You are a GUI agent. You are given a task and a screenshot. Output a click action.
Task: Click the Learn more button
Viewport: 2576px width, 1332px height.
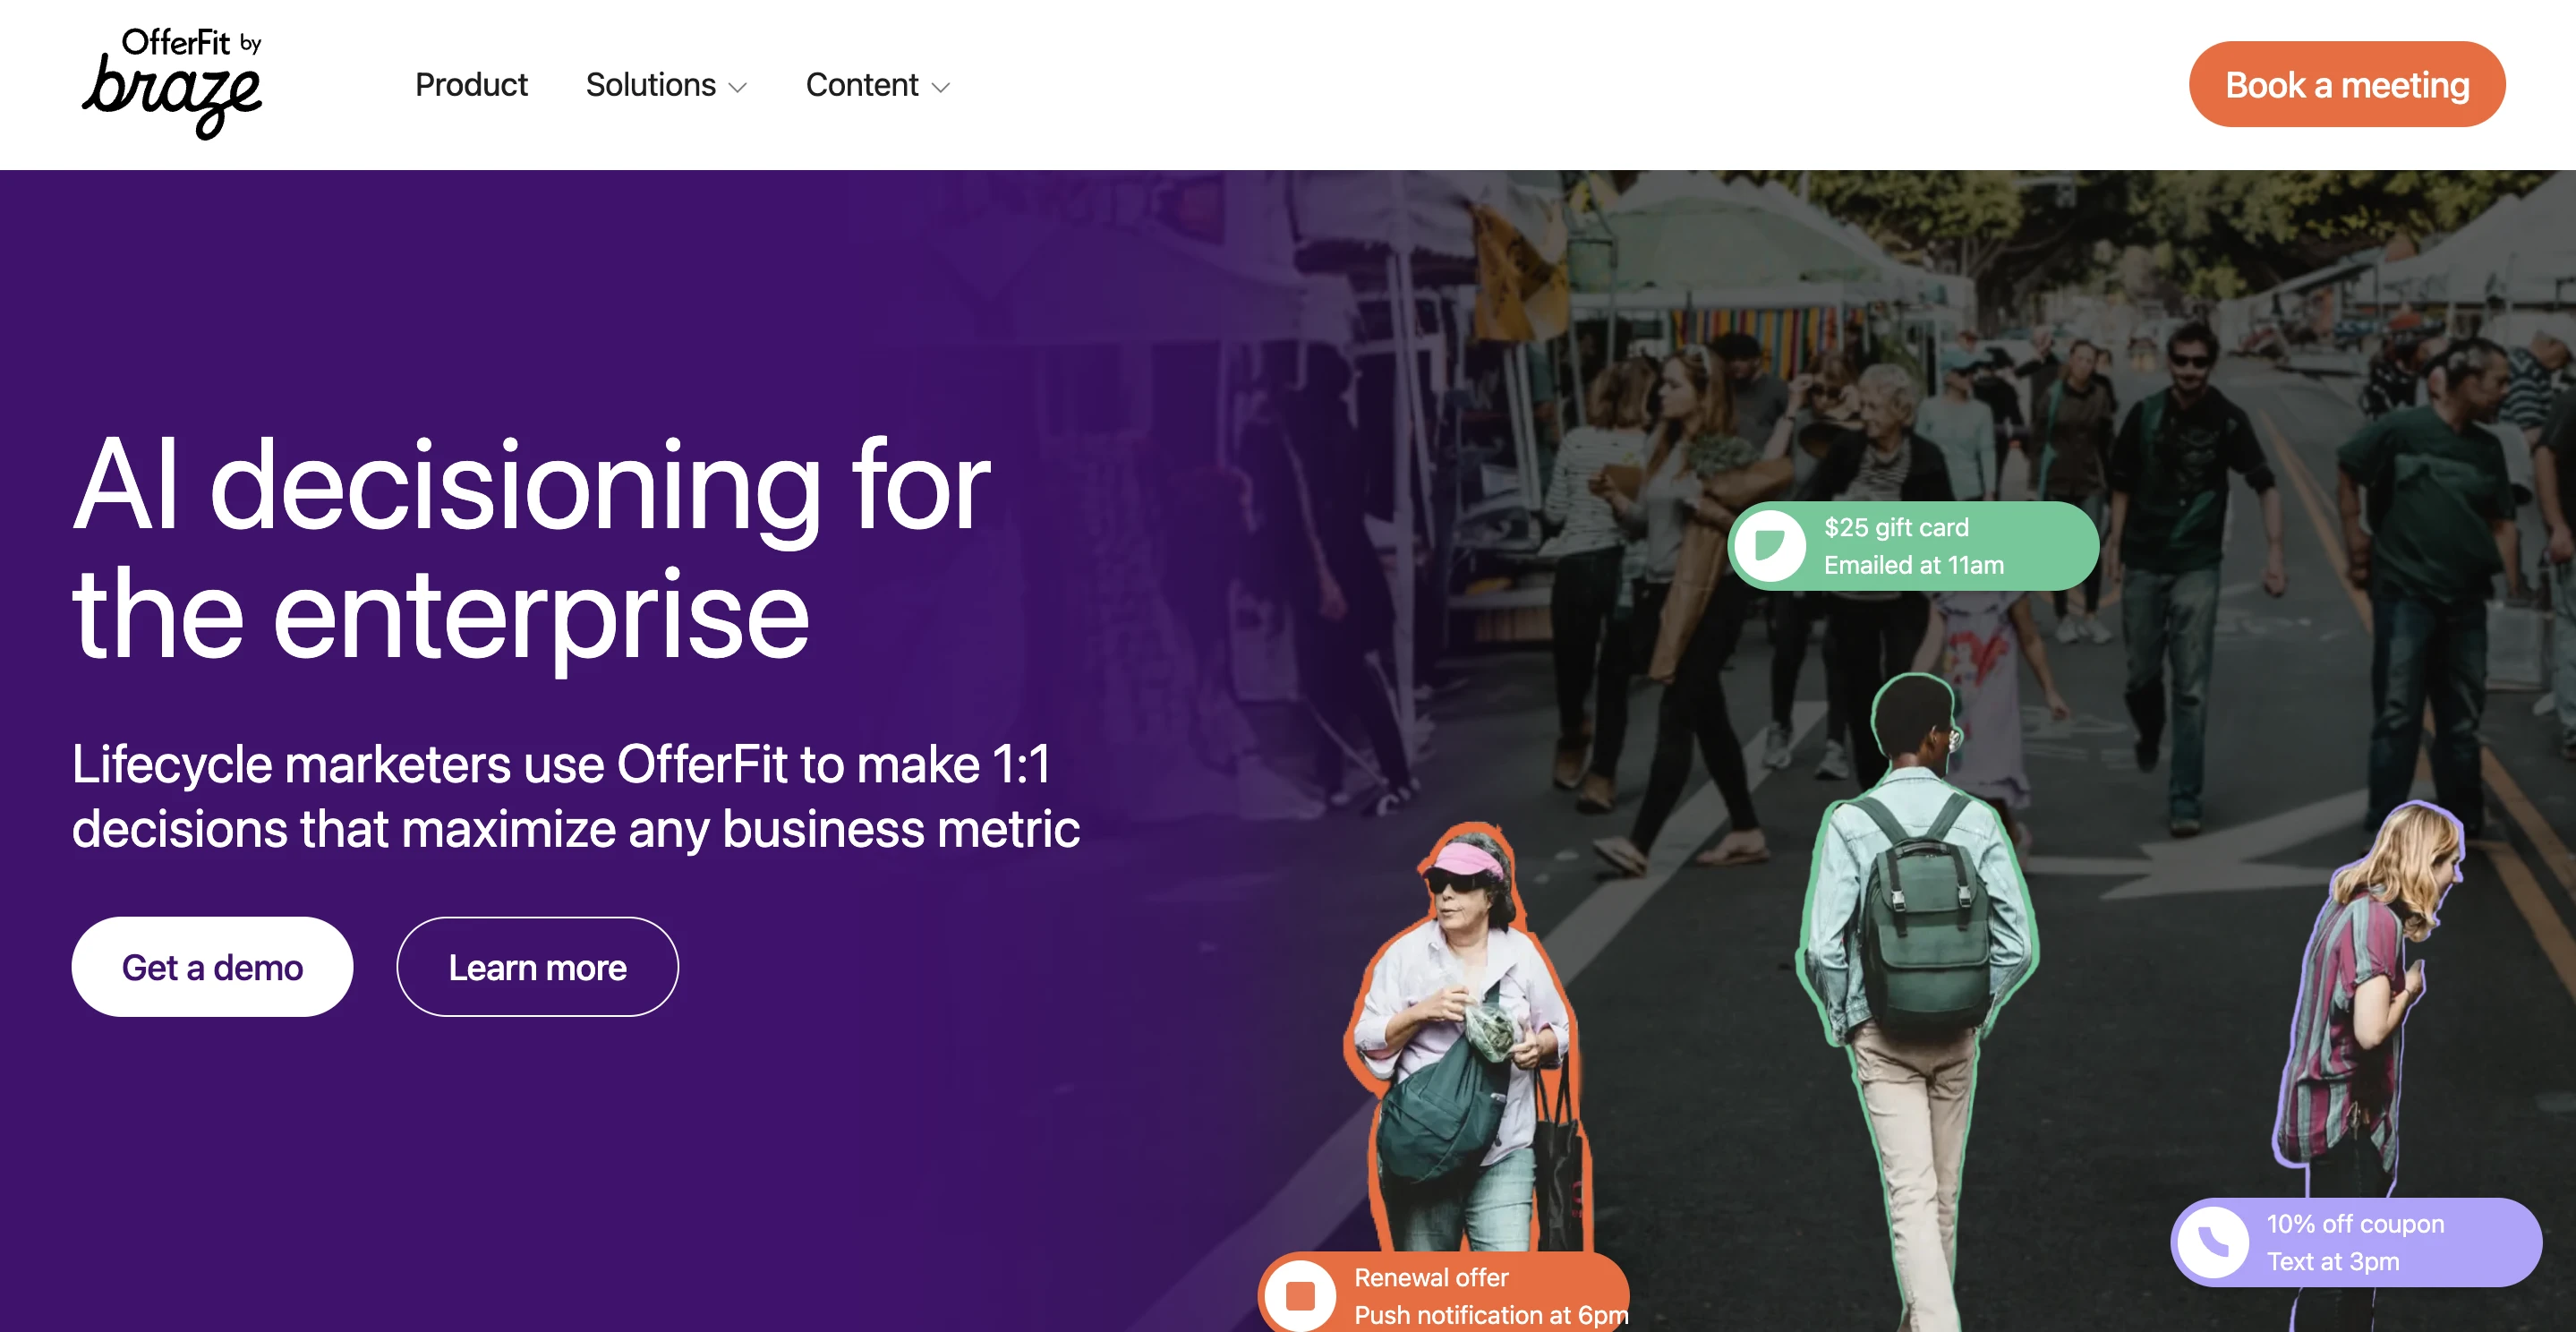537,967
